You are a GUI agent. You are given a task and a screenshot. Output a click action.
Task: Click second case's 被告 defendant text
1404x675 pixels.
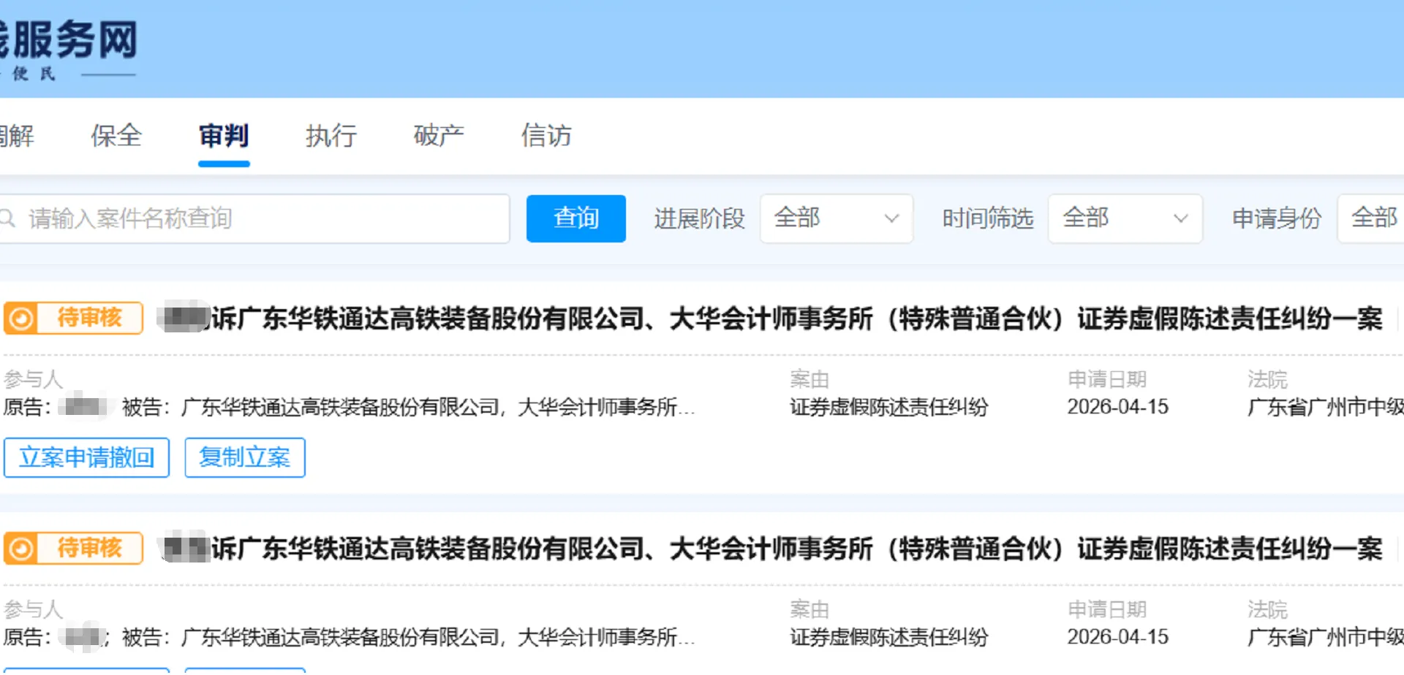(x=409, y=637)
